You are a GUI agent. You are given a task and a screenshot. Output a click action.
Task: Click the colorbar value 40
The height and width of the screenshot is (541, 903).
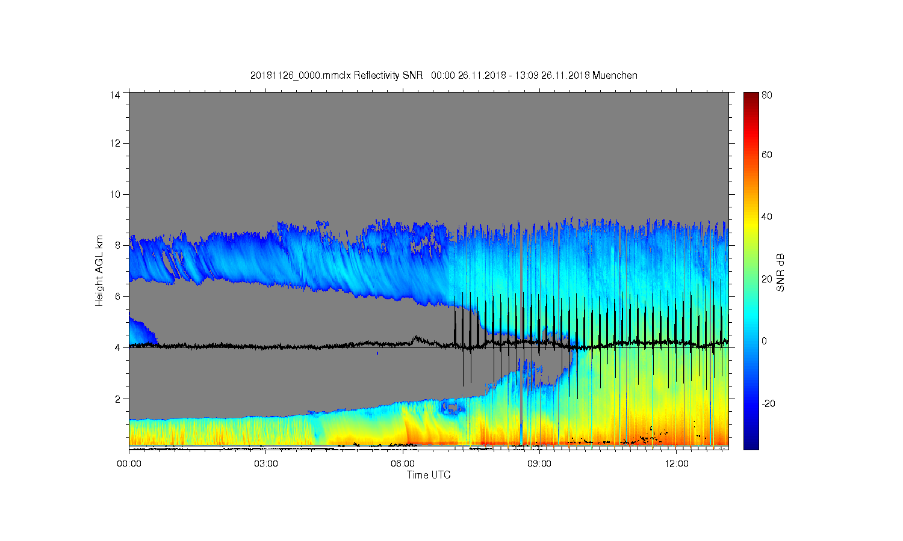click(x=767, y=217)
